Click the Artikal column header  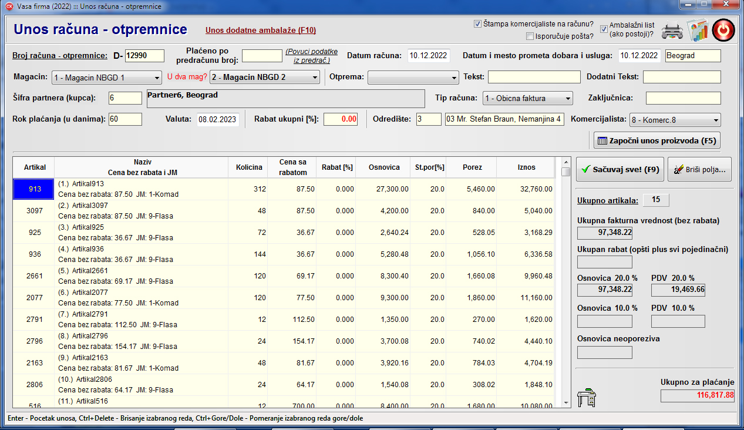[35, 167]
